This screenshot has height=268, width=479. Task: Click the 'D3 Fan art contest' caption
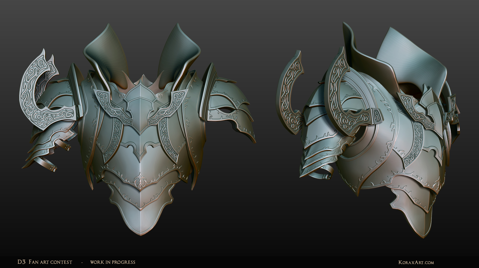(45, 262)
